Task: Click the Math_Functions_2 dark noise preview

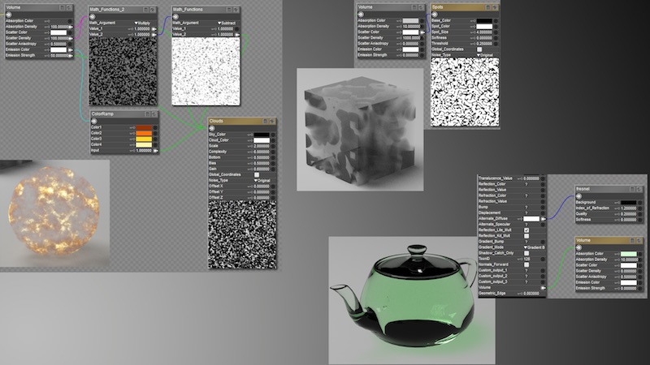Action: coord(123,71)
